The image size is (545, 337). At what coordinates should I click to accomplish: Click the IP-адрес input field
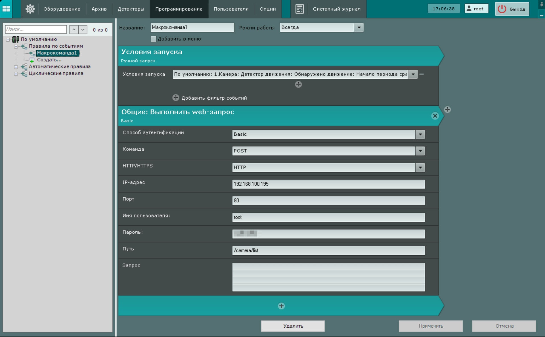pos(328,184)
